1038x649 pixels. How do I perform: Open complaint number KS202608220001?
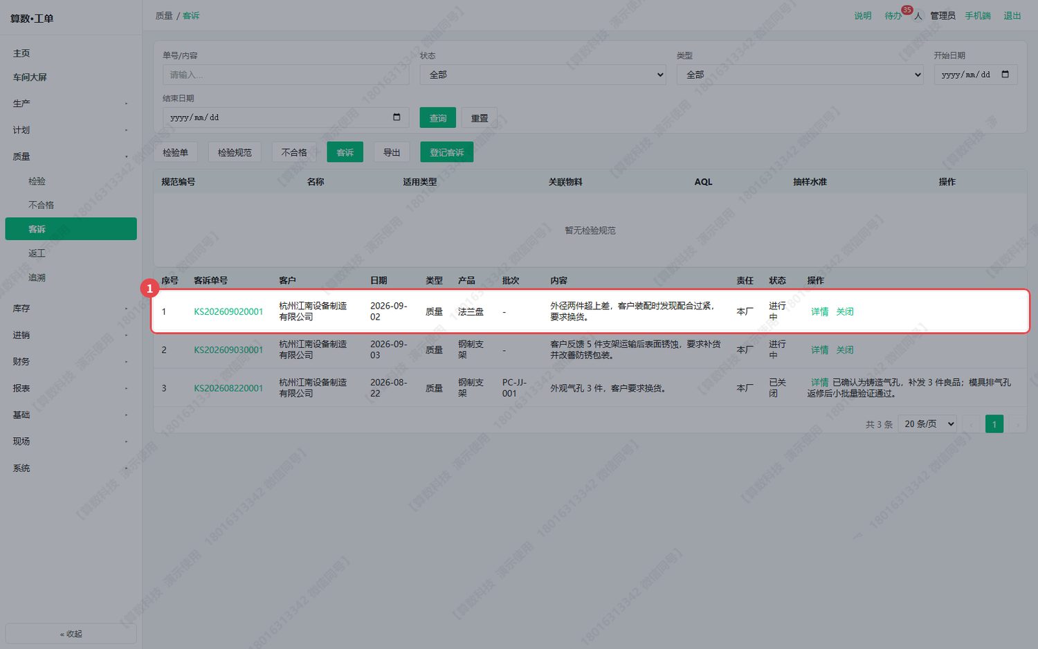click(x=228, y=388)
